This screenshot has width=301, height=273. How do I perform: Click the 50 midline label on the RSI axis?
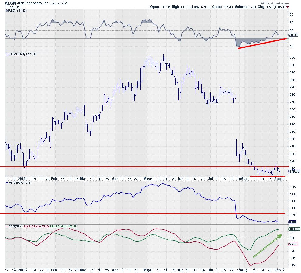coord(291,30)
